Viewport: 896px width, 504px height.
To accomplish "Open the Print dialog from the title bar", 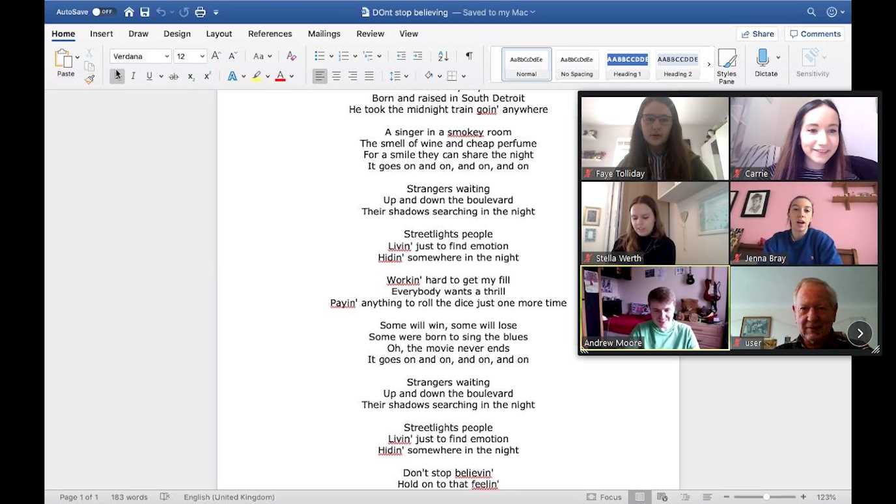I will tap(201, 12).
